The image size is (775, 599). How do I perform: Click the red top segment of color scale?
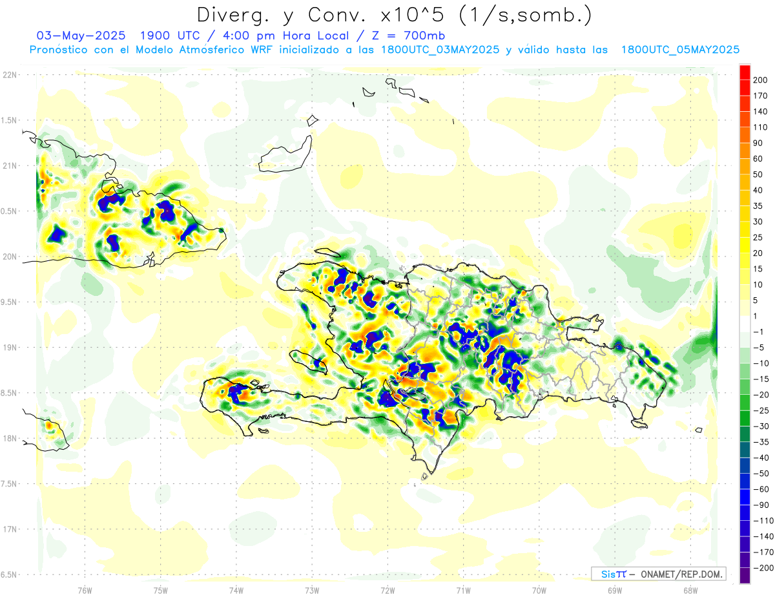745,72
